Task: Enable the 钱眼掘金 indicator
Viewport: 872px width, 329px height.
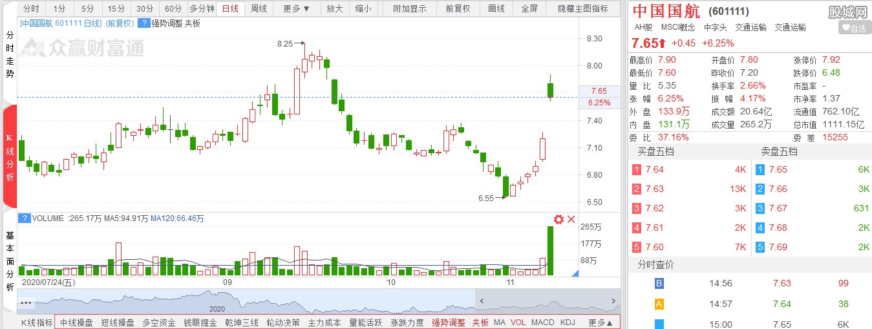Action: coord(200,323)
